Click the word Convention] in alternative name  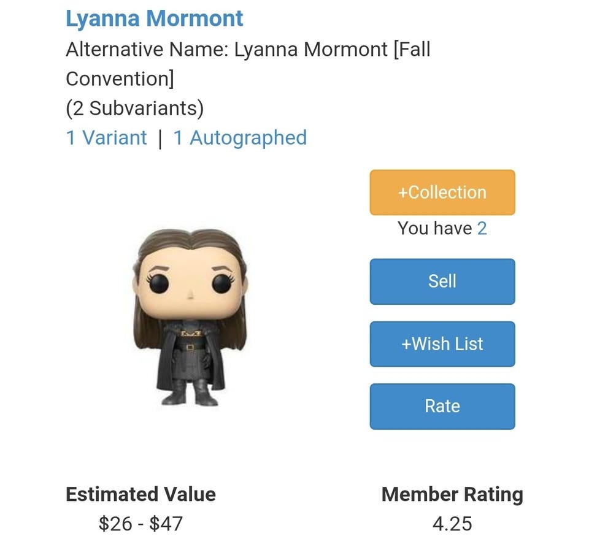(x=120, y=78)
